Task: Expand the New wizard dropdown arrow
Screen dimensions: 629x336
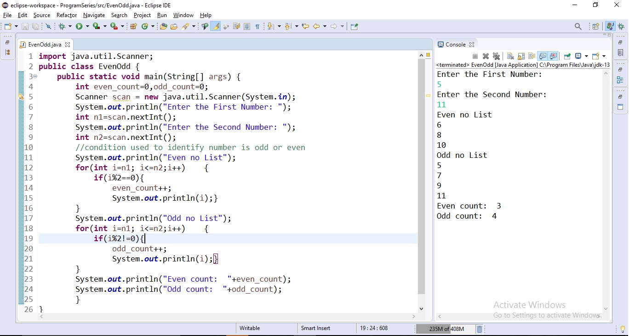Action: pos(16,26)
